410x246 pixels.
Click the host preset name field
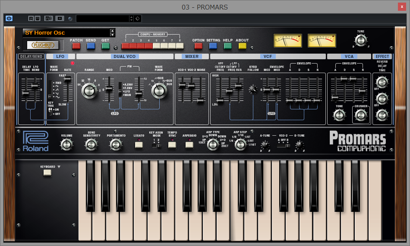(103, 18)
